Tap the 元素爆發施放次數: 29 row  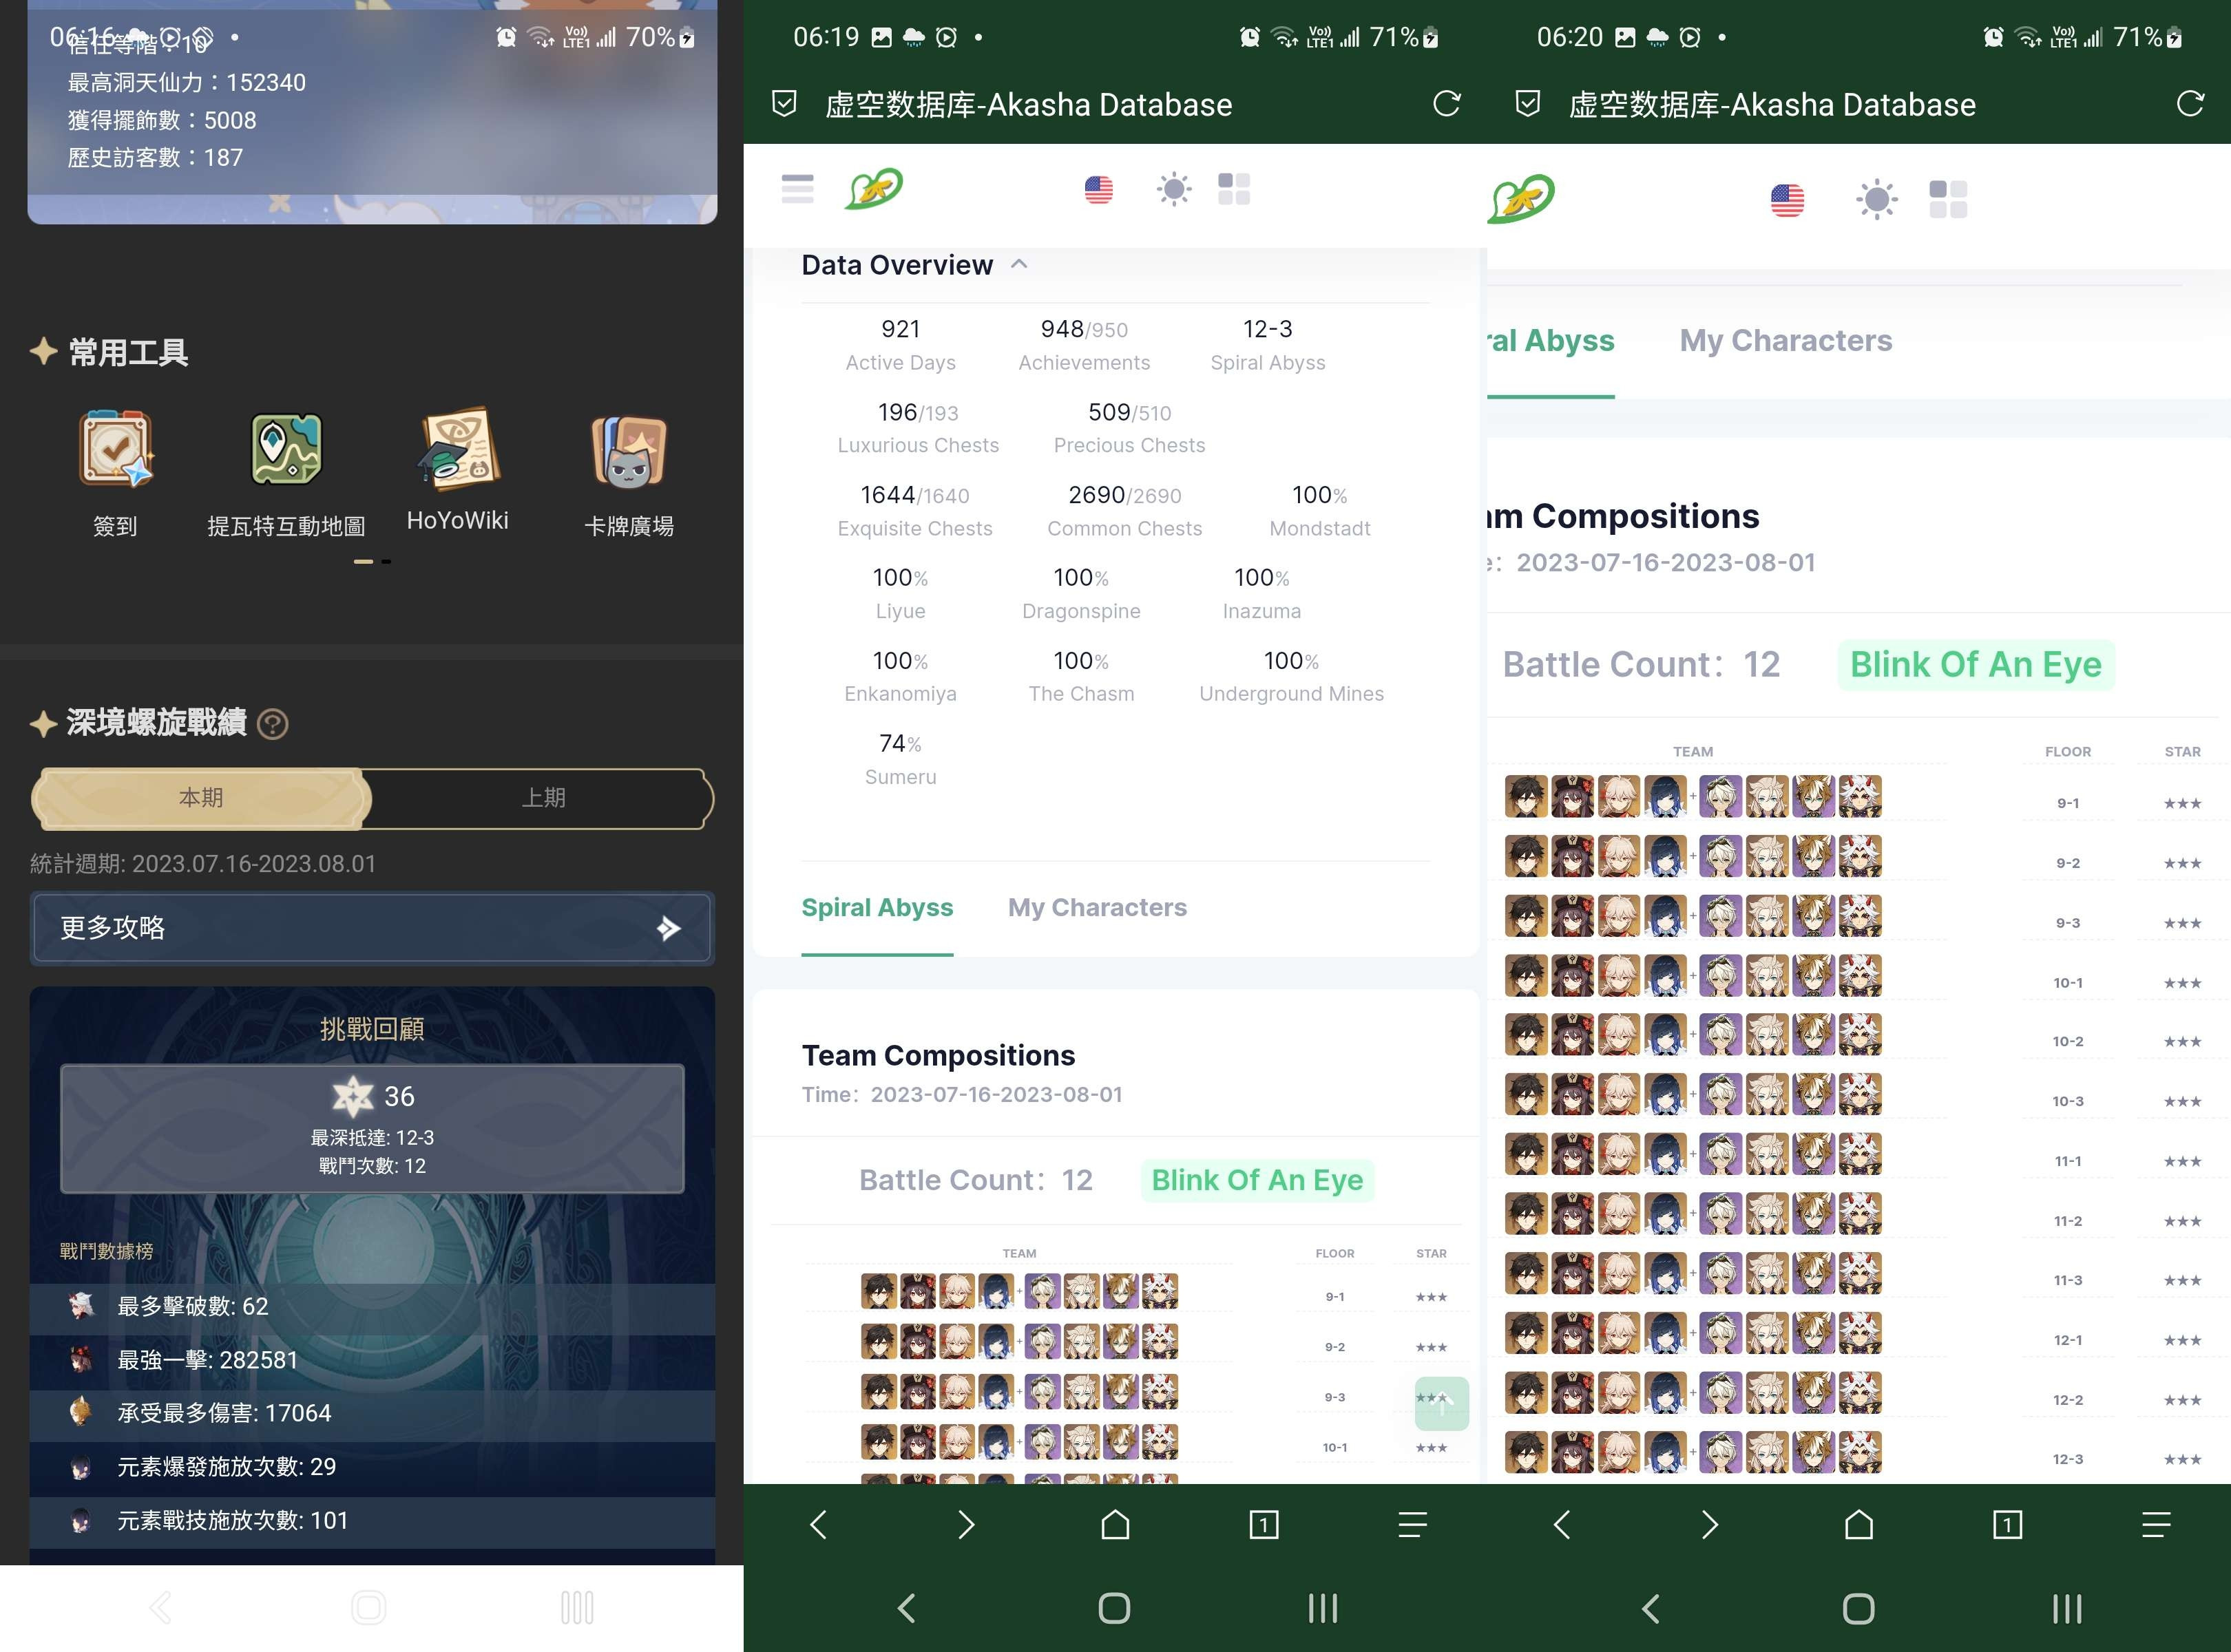coord(372,1468)
